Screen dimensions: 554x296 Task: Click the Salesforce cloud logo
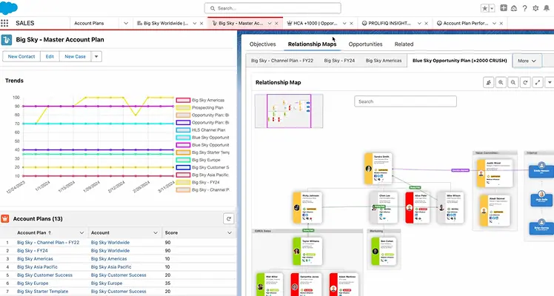coord(9,7)
